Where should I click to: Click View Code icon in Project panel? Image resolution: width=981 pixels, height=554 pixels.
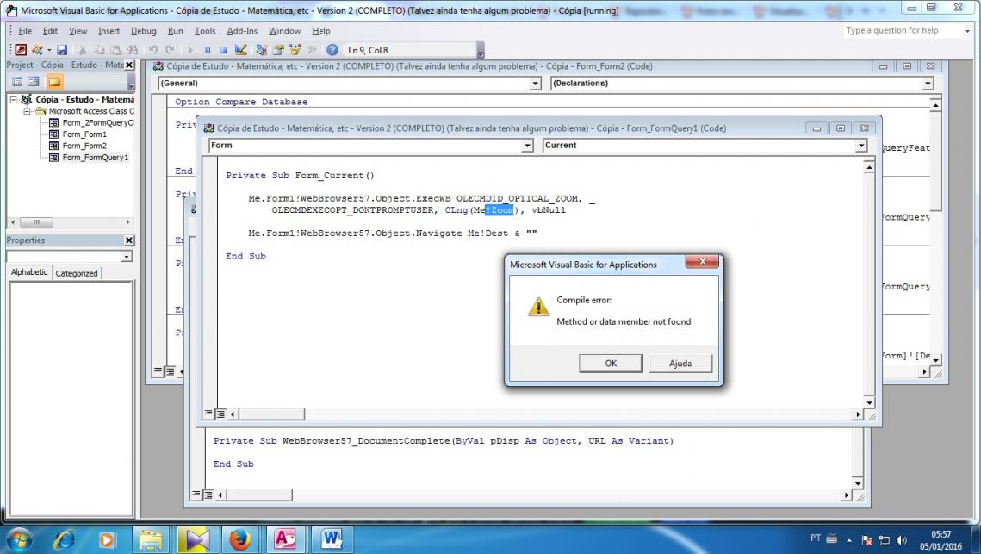[17, 81]
